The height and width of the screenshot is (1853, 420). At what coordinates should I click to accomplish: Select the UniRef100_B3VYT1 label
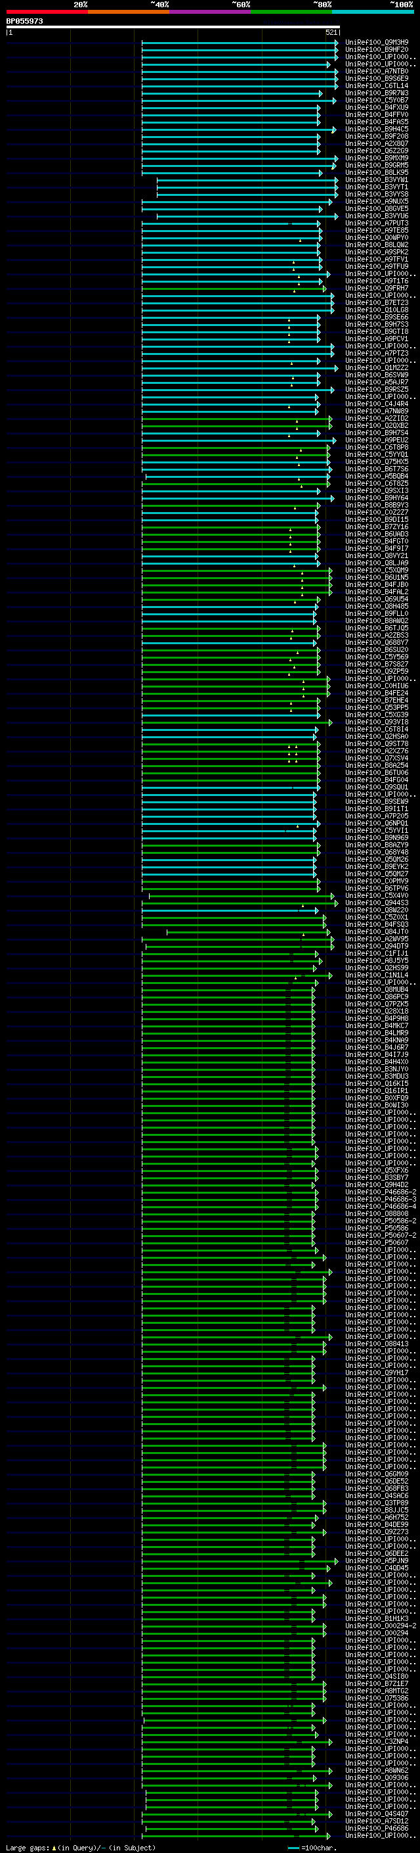point(377,187)
